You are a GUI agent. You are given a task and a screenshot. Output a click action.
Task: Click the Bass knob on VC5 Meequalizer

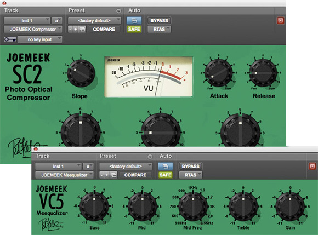(94, 207)
